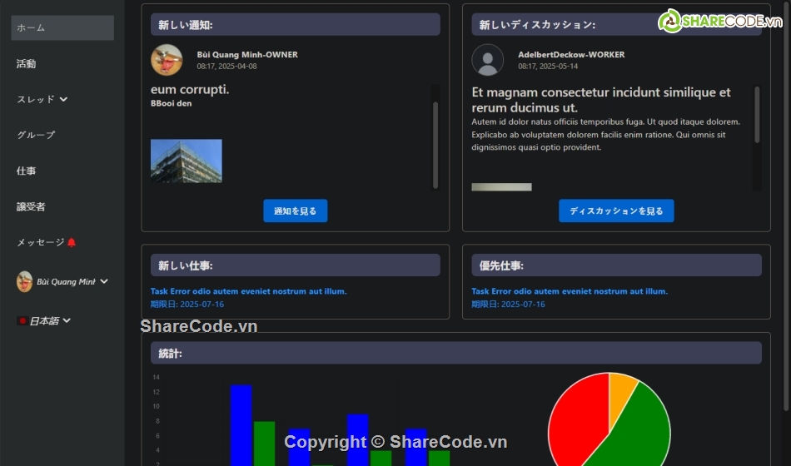Click the BBooi den notification text

(x=171, y=103)
